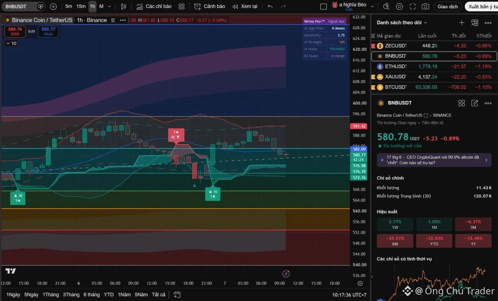
Task: Open timezone menu showing 10:17:36 UTC+7
Action: 349,295
